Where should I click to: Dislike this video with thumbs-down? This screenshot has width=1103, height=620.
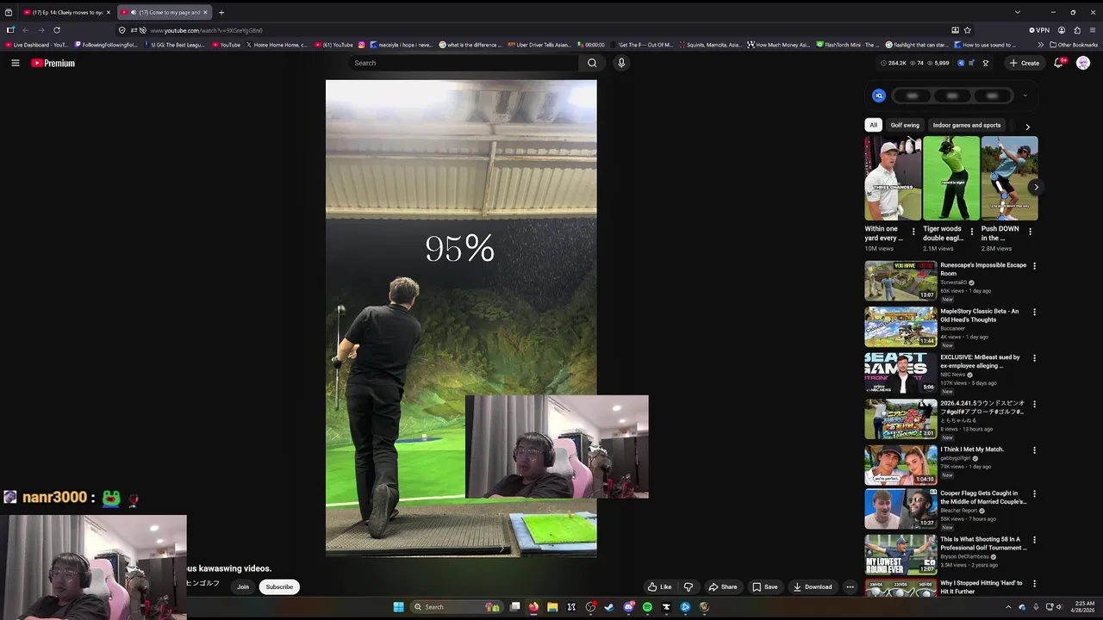(x=689, y=587)
